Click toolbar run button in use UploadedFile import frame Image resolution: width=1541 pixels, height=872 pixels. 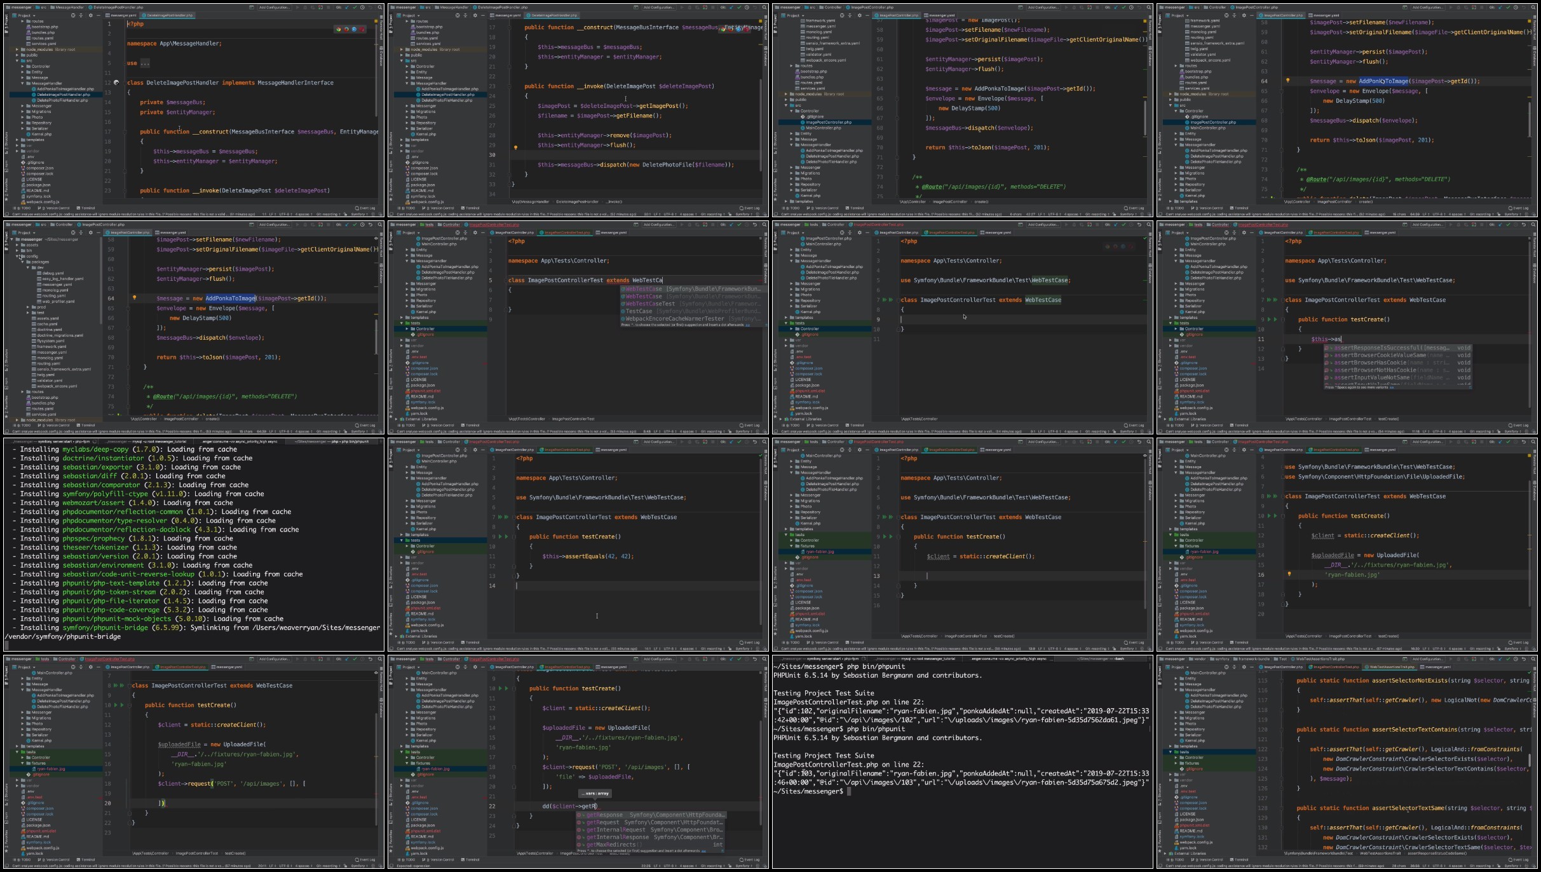coord(1451,441)
